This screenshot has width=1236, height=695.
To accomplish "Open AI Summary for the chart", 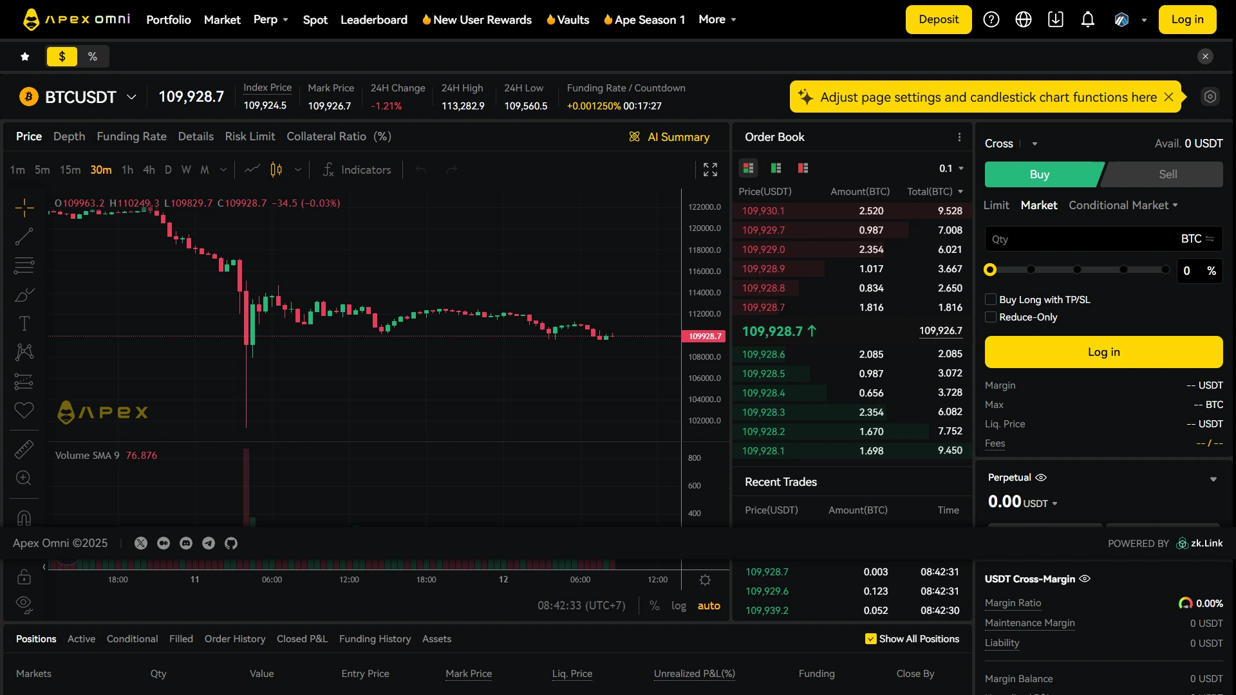I will pyautogui.click(x=670, y=136).
